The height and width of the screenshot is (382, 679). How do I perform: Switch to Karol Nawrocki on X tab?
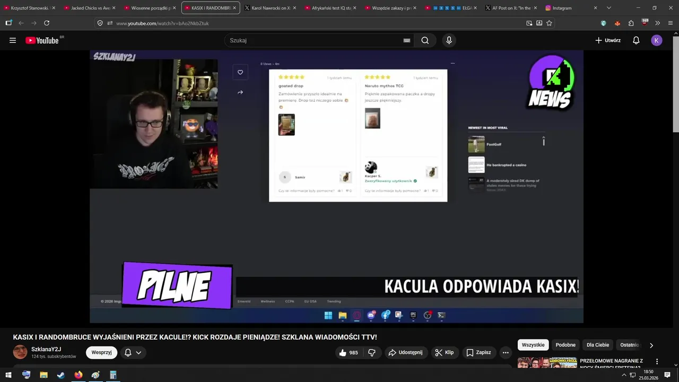[x=271, y=8]
